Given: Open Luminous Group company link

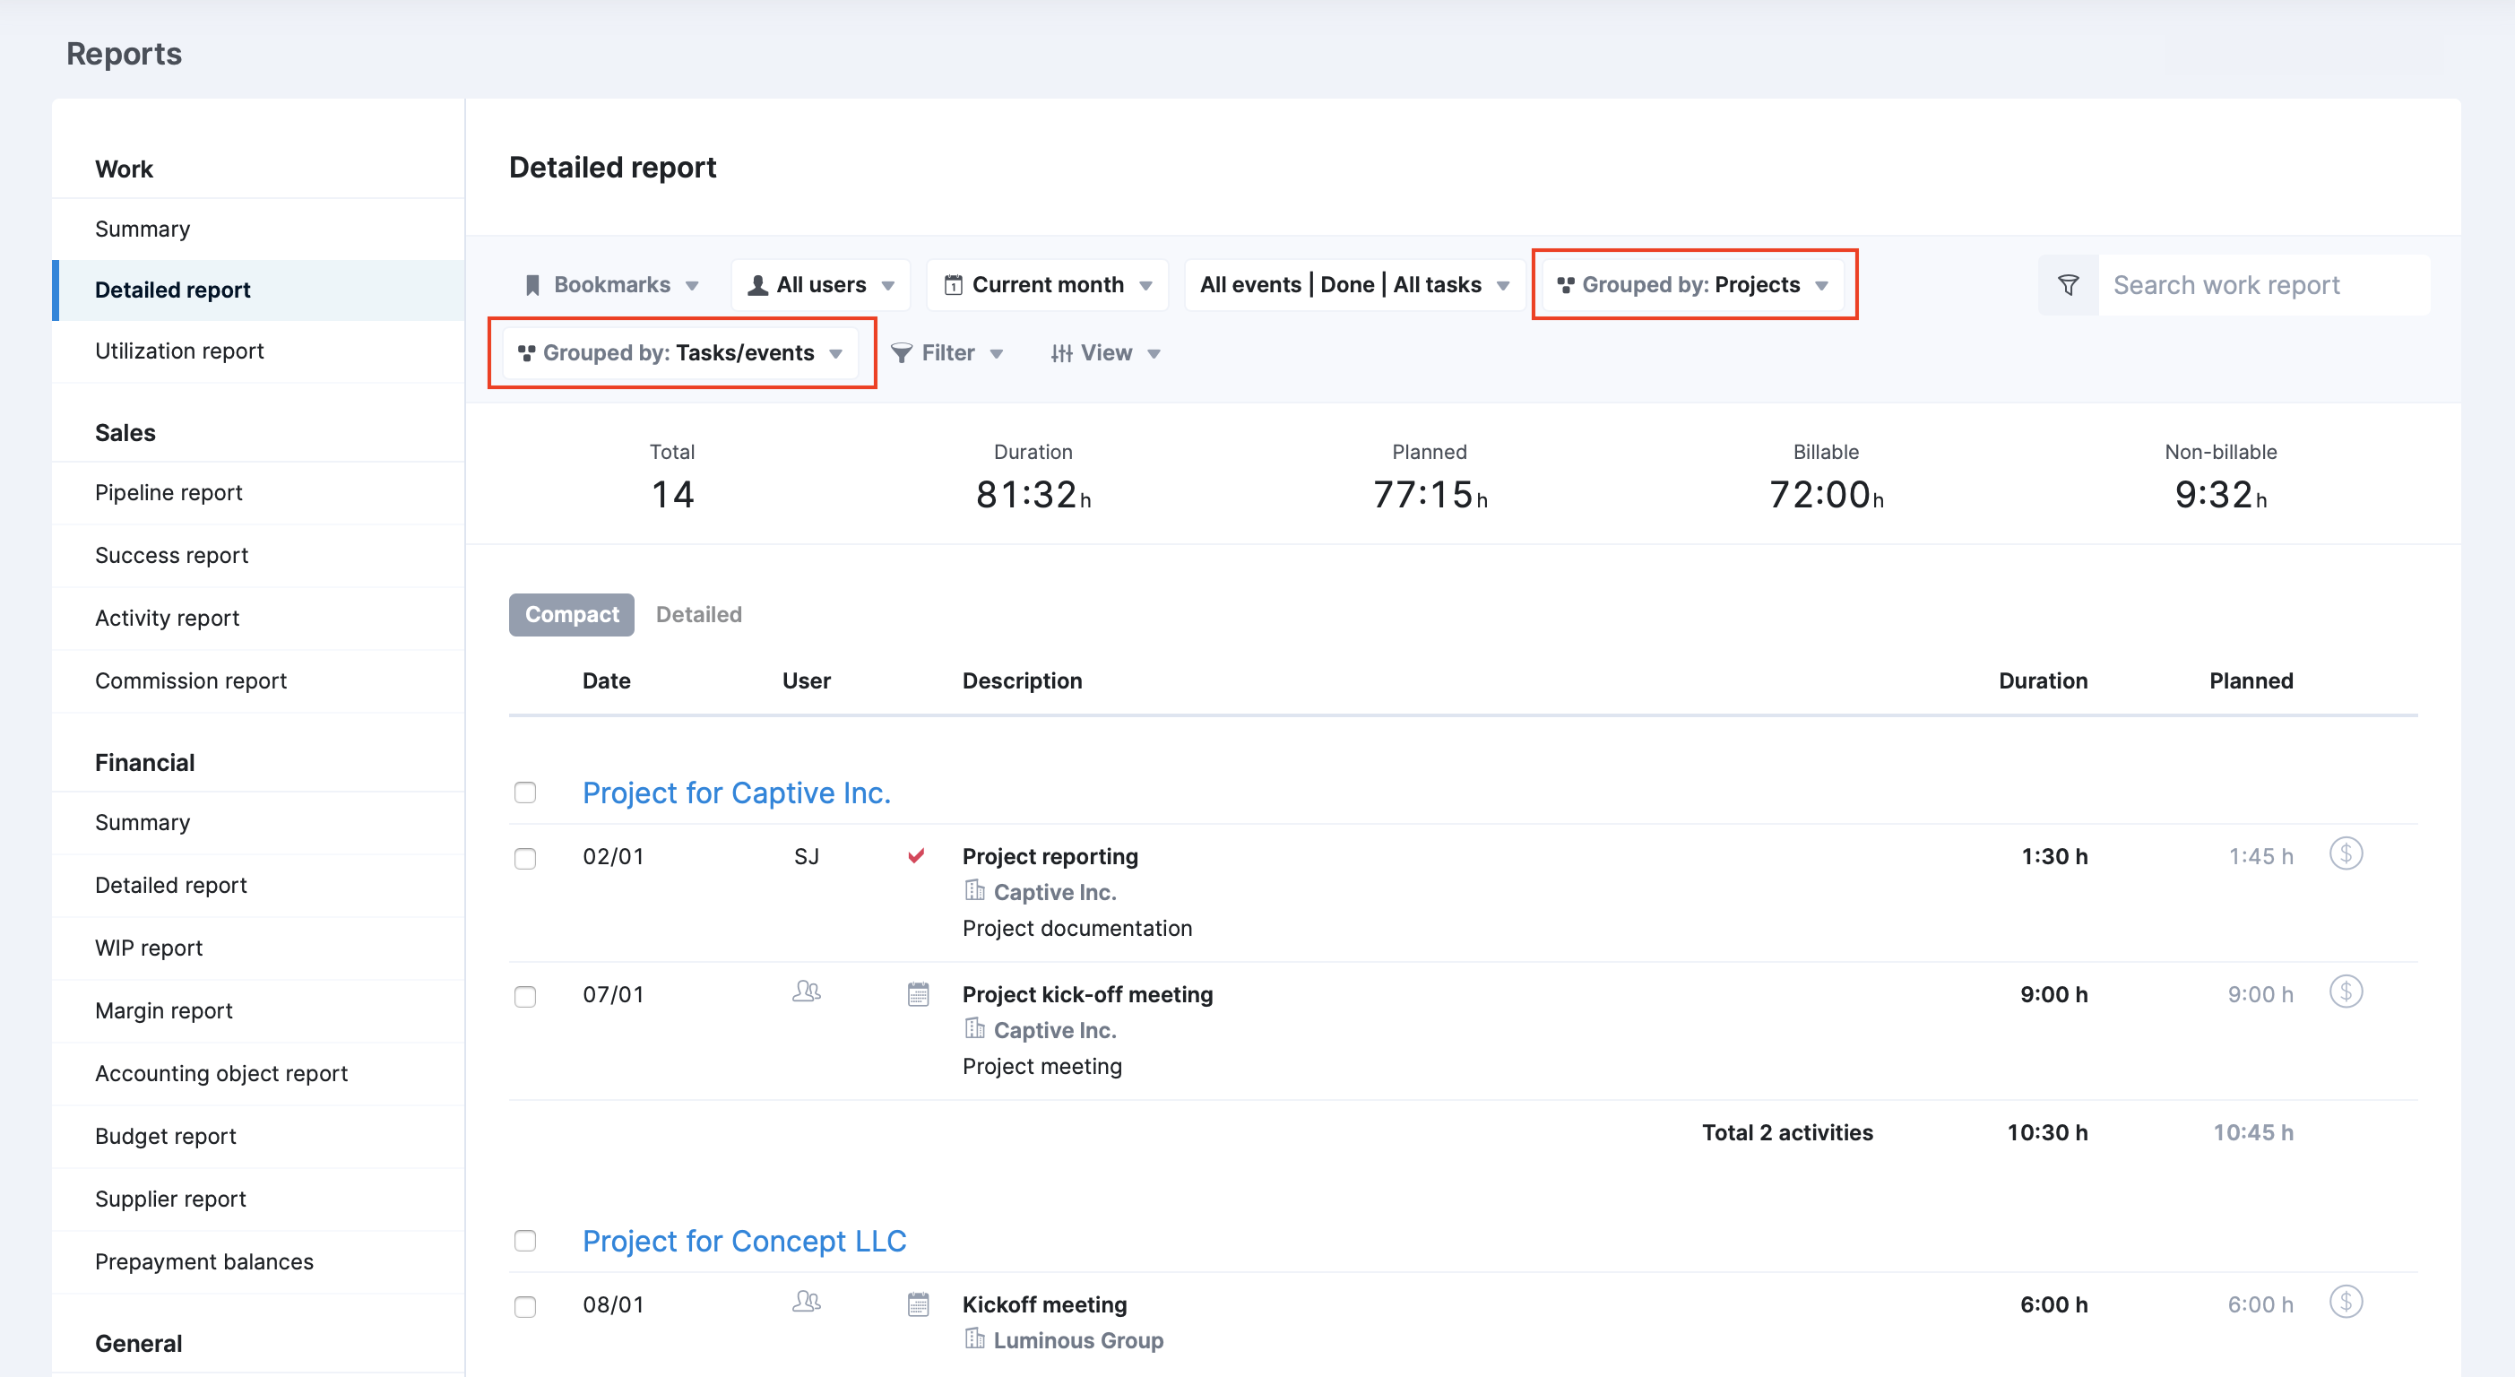Looking at the screenshot, I should coord(1078,1340).
